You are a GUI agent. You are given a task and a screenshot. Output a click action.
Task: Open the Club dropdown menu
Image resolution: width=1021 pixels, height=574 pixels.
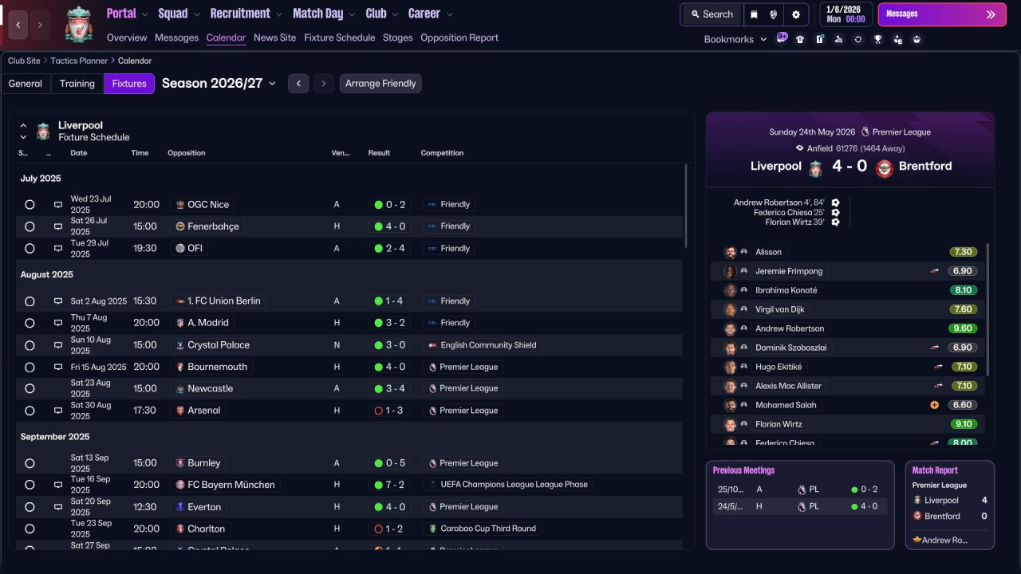[381, 14]
